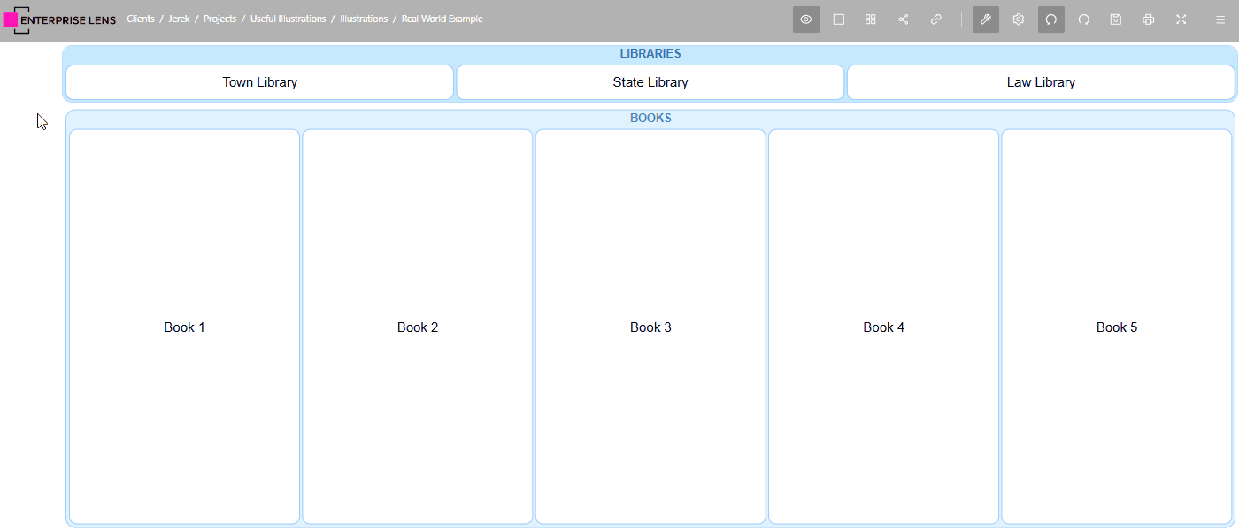
Task: Toggle the eye view mode icon
Action: pos(805,19)
